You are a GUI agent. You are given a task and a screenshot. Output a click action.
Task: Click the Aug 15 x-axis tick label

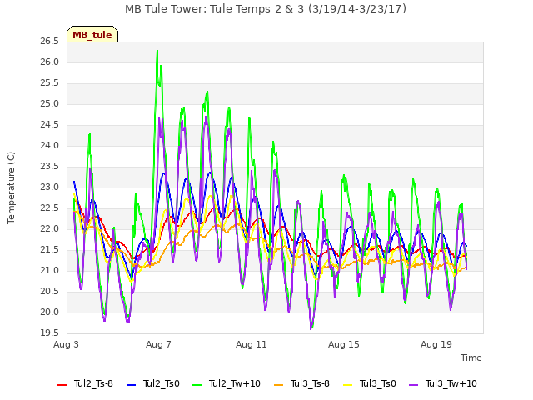[x=344, y=344]
